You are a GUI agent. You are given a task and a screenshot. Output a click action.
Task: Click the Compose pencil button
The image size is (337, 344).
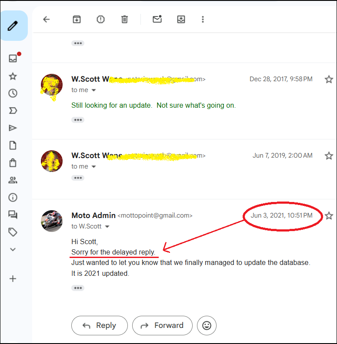(x=13, y=26)
